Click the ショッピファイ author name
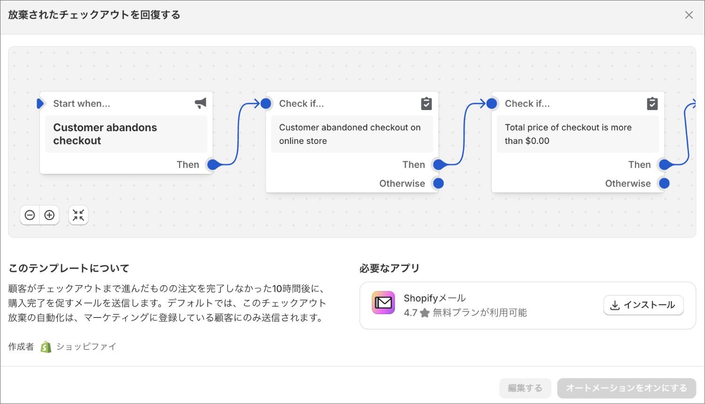The width and height of the screenshot is (705, 404). (86, 347)
